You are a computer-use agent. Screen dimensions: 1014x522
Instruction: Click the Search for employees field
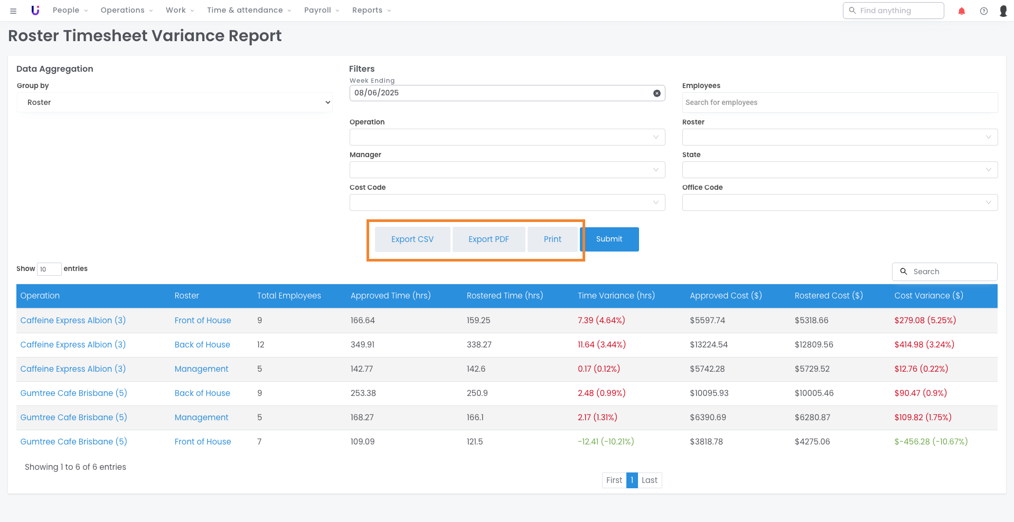tap(840, 102)
